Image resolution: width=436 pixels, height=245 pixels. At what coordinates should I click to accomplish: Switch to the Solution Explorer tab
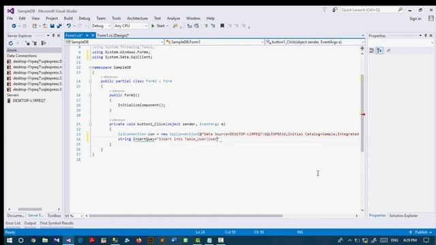tap(403, 216)
